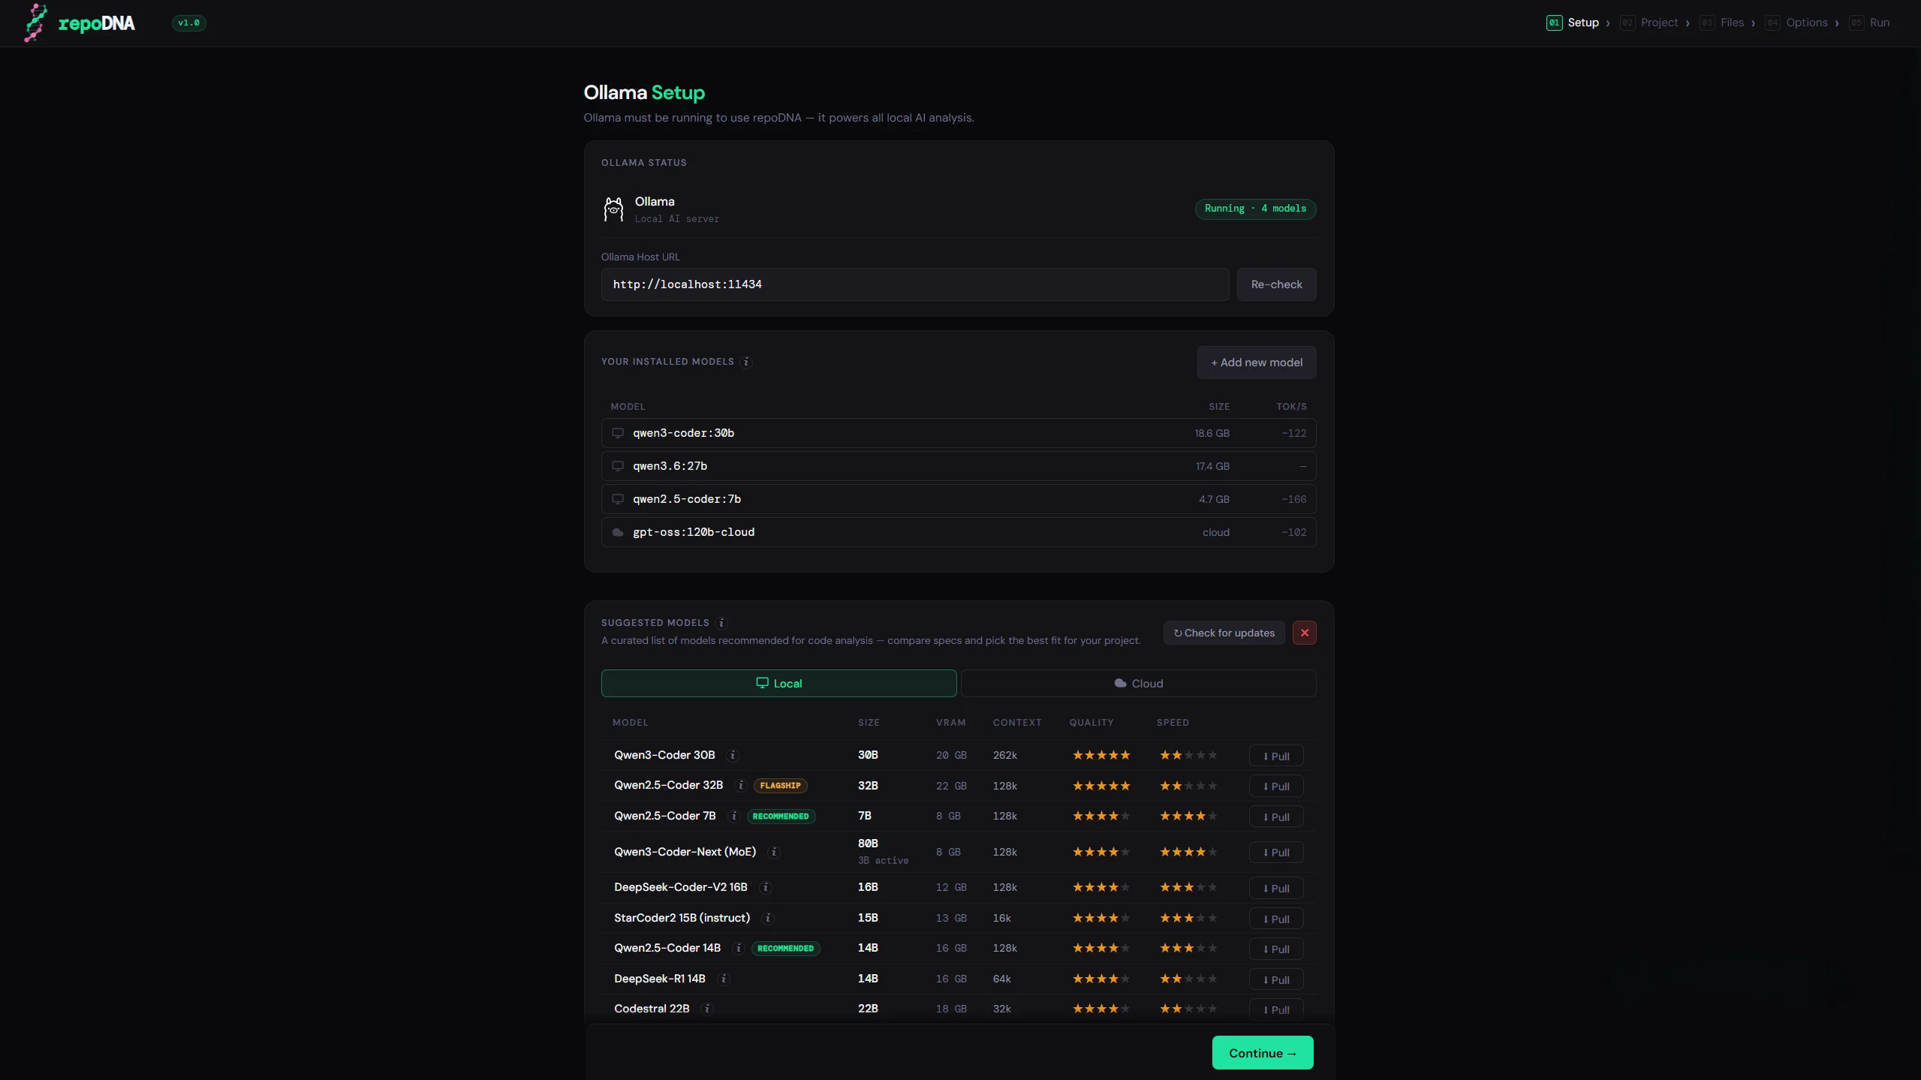Show info for Qwen3-Coder-Next (MoE)

click(774, 852)
